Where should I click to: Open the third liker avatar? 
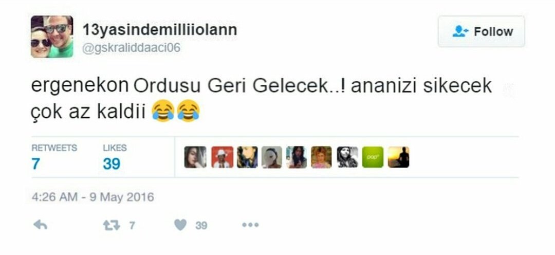tap(247, 157)
